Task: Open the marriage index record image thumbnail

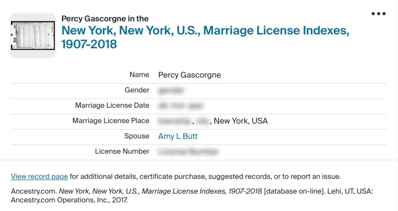Action: 33,35
